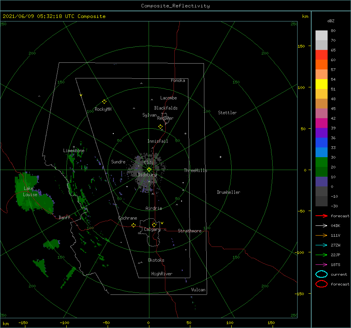The image size is (351, 328).
Task: Click the yellow diamond marker above Calgary label
Action: tap(154, 225)
